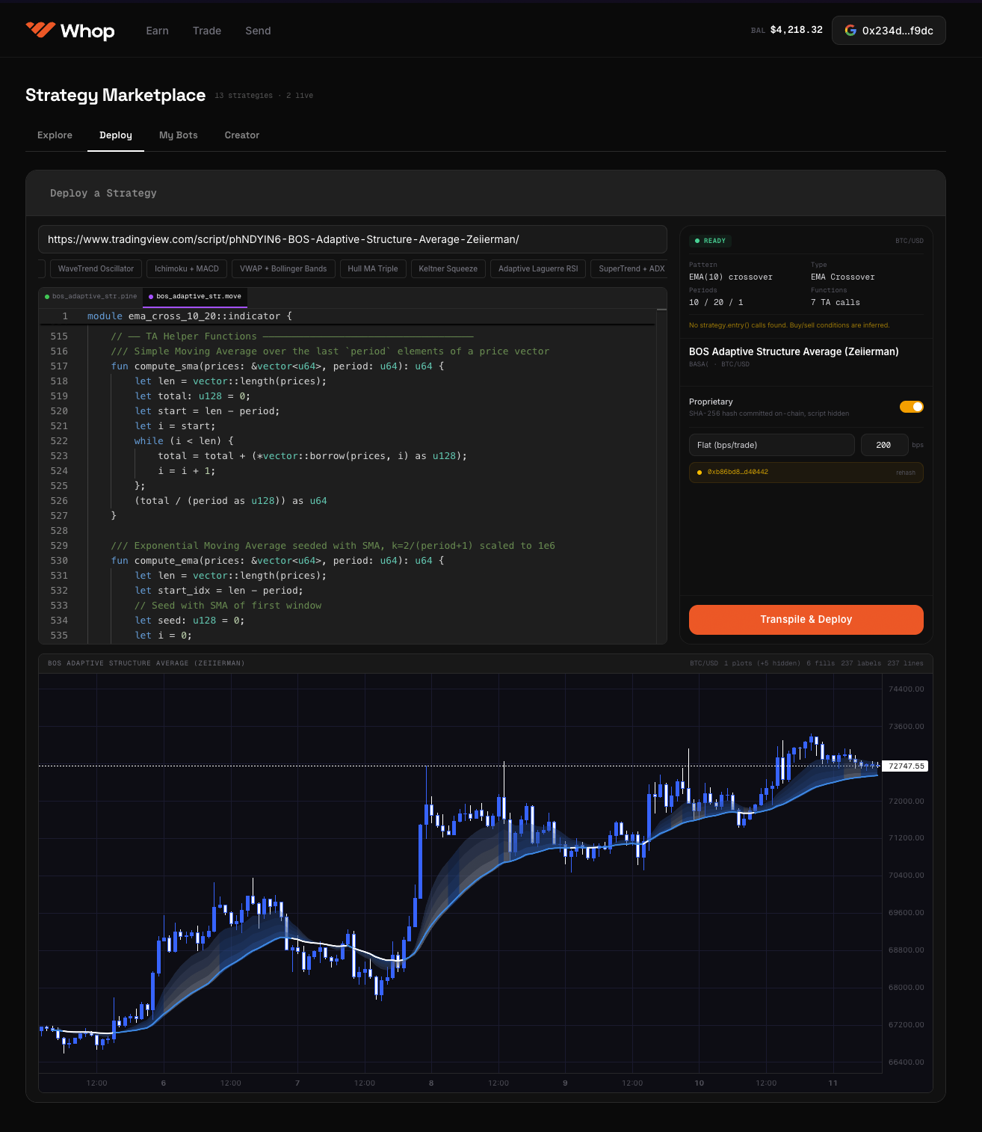Select the Deploy tab
The height and width of the screenshot is (1132, 982).
[x=116, y=135]
